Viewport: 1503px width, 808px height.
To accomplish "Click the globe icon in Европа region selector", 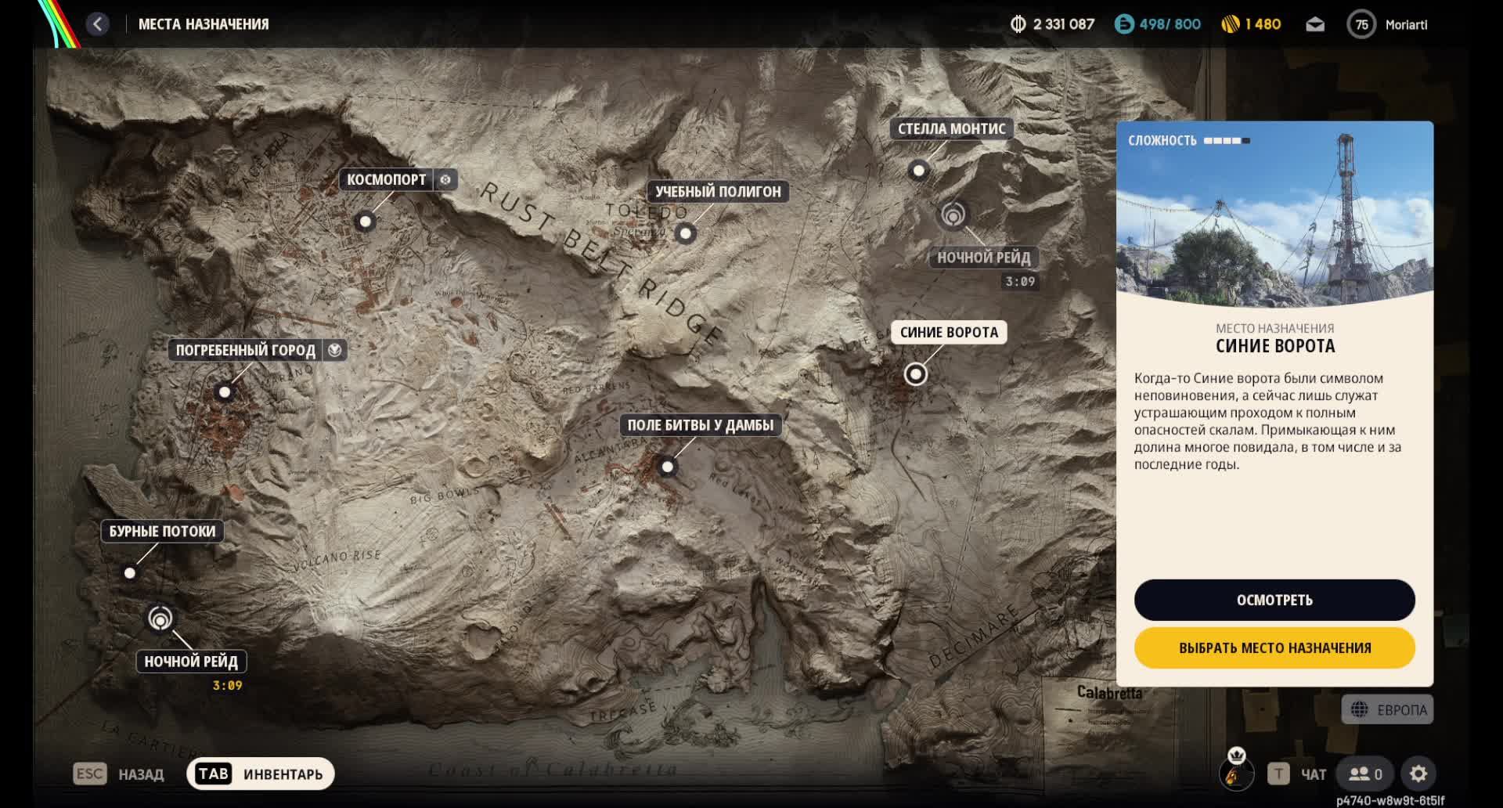I will (x=1359, y=709).
